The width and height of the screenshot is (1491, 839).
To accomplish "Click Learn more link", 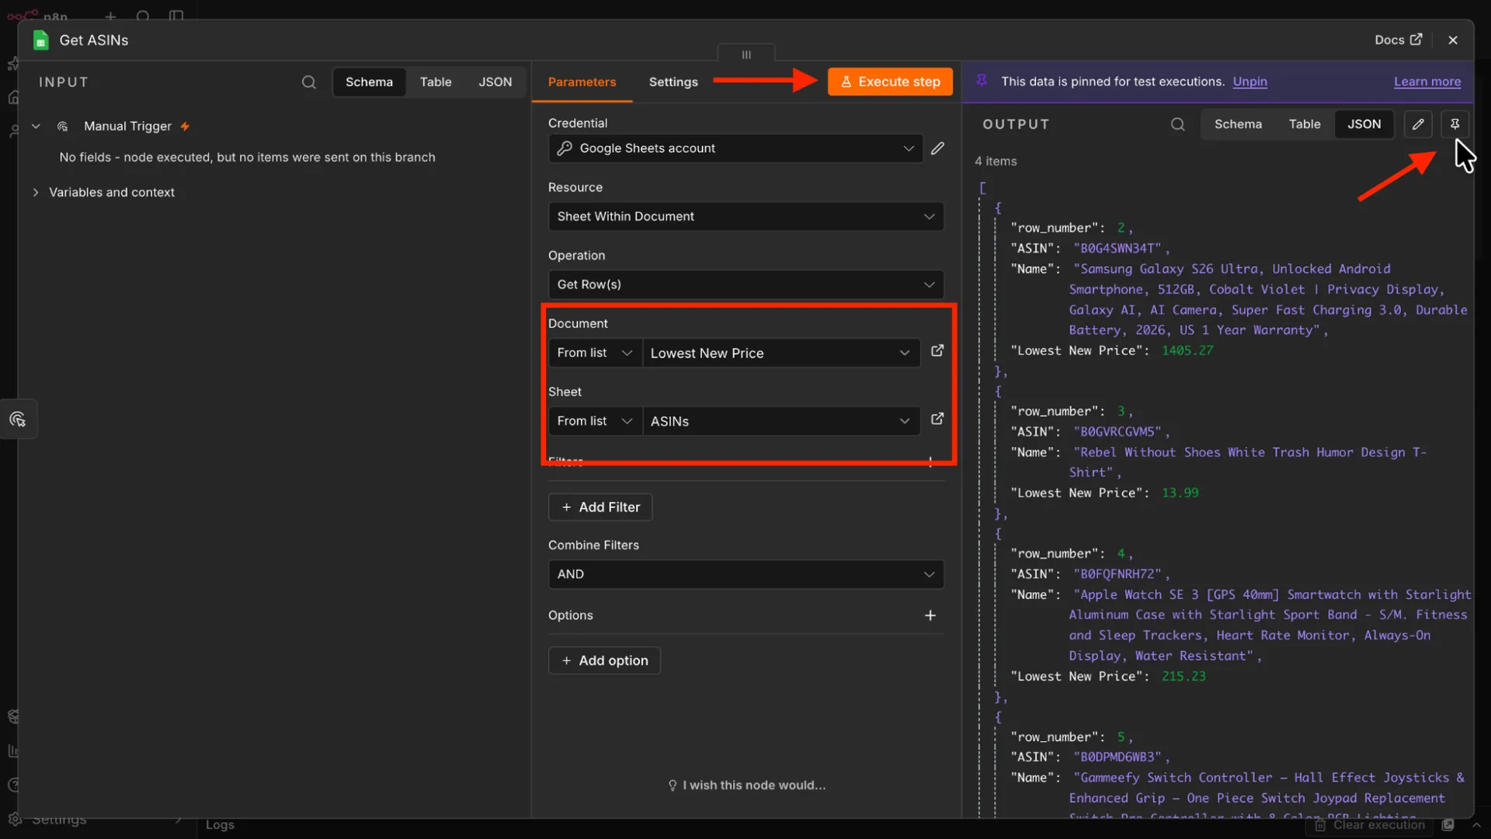I will point(1427,82).
